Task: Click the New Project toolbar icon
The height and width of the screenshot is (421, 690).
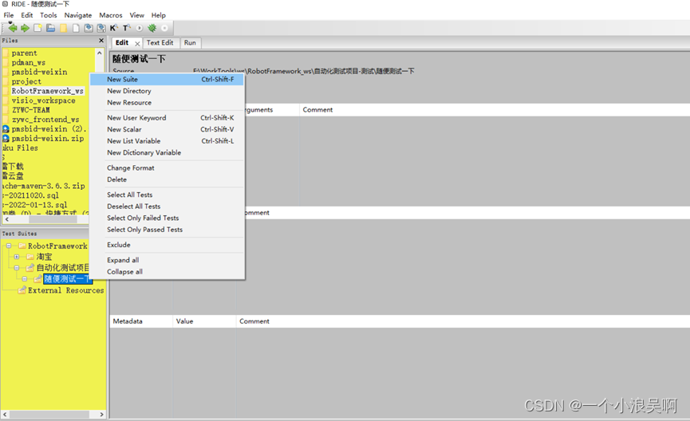Action: [37, 28]
